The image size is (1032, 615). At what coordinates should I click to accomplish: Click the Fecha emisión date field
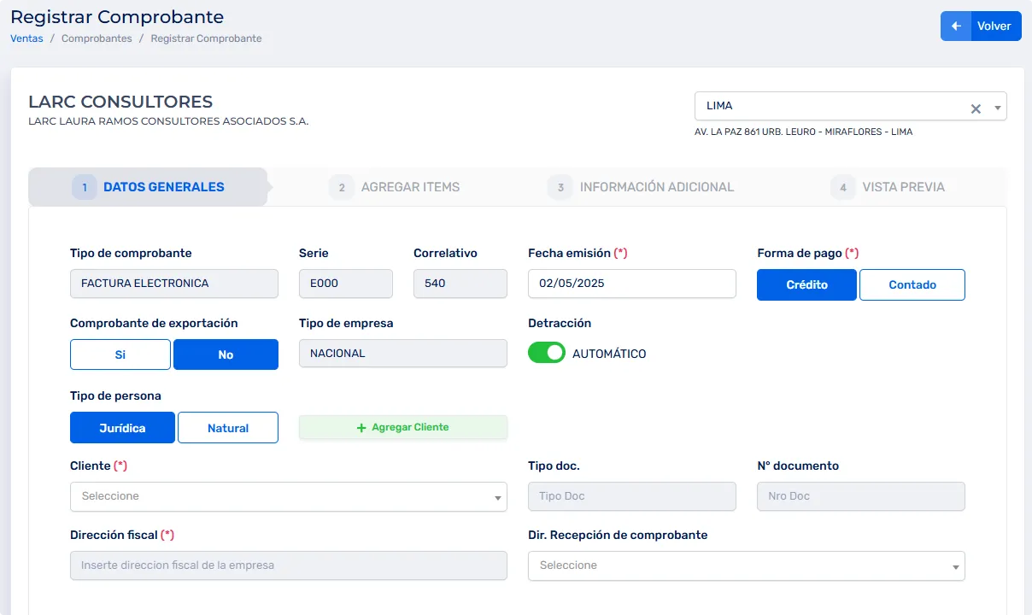point(631,284)
